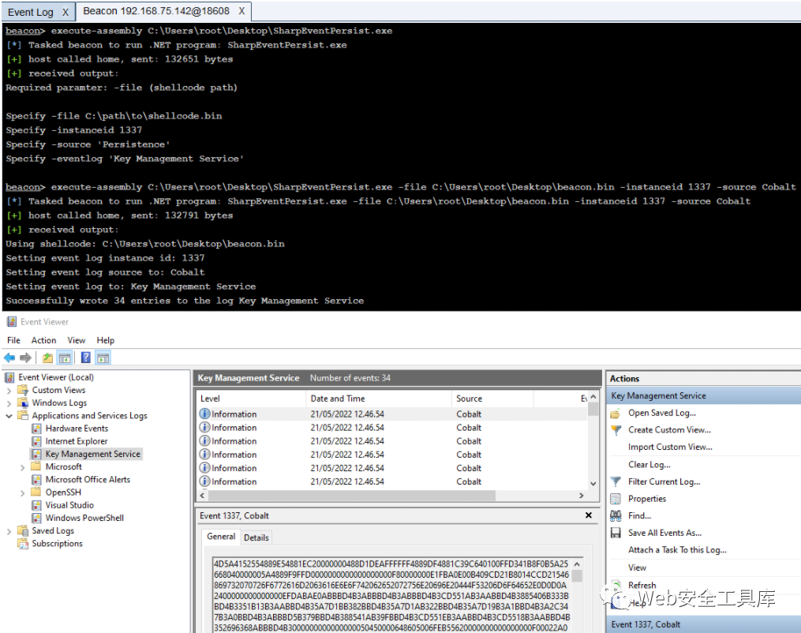Select Key Management Service in the tree
The width and height of the screenshot is (801, 633).
click(92, 454)
